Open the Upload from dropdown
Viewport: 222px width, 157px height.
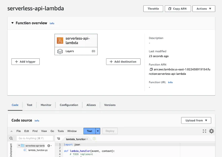[196, 120]
